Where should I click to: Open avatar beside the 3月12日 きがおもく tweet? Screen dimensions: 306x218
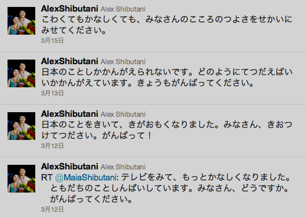(x=21, y=126)
